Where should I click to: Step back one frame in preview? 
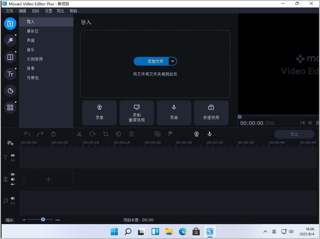click(310, 123)
